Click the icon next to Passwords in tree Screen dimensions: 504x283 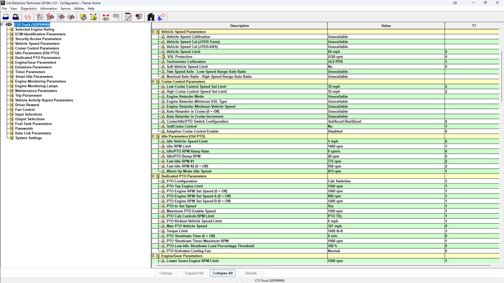click(12, 128)
